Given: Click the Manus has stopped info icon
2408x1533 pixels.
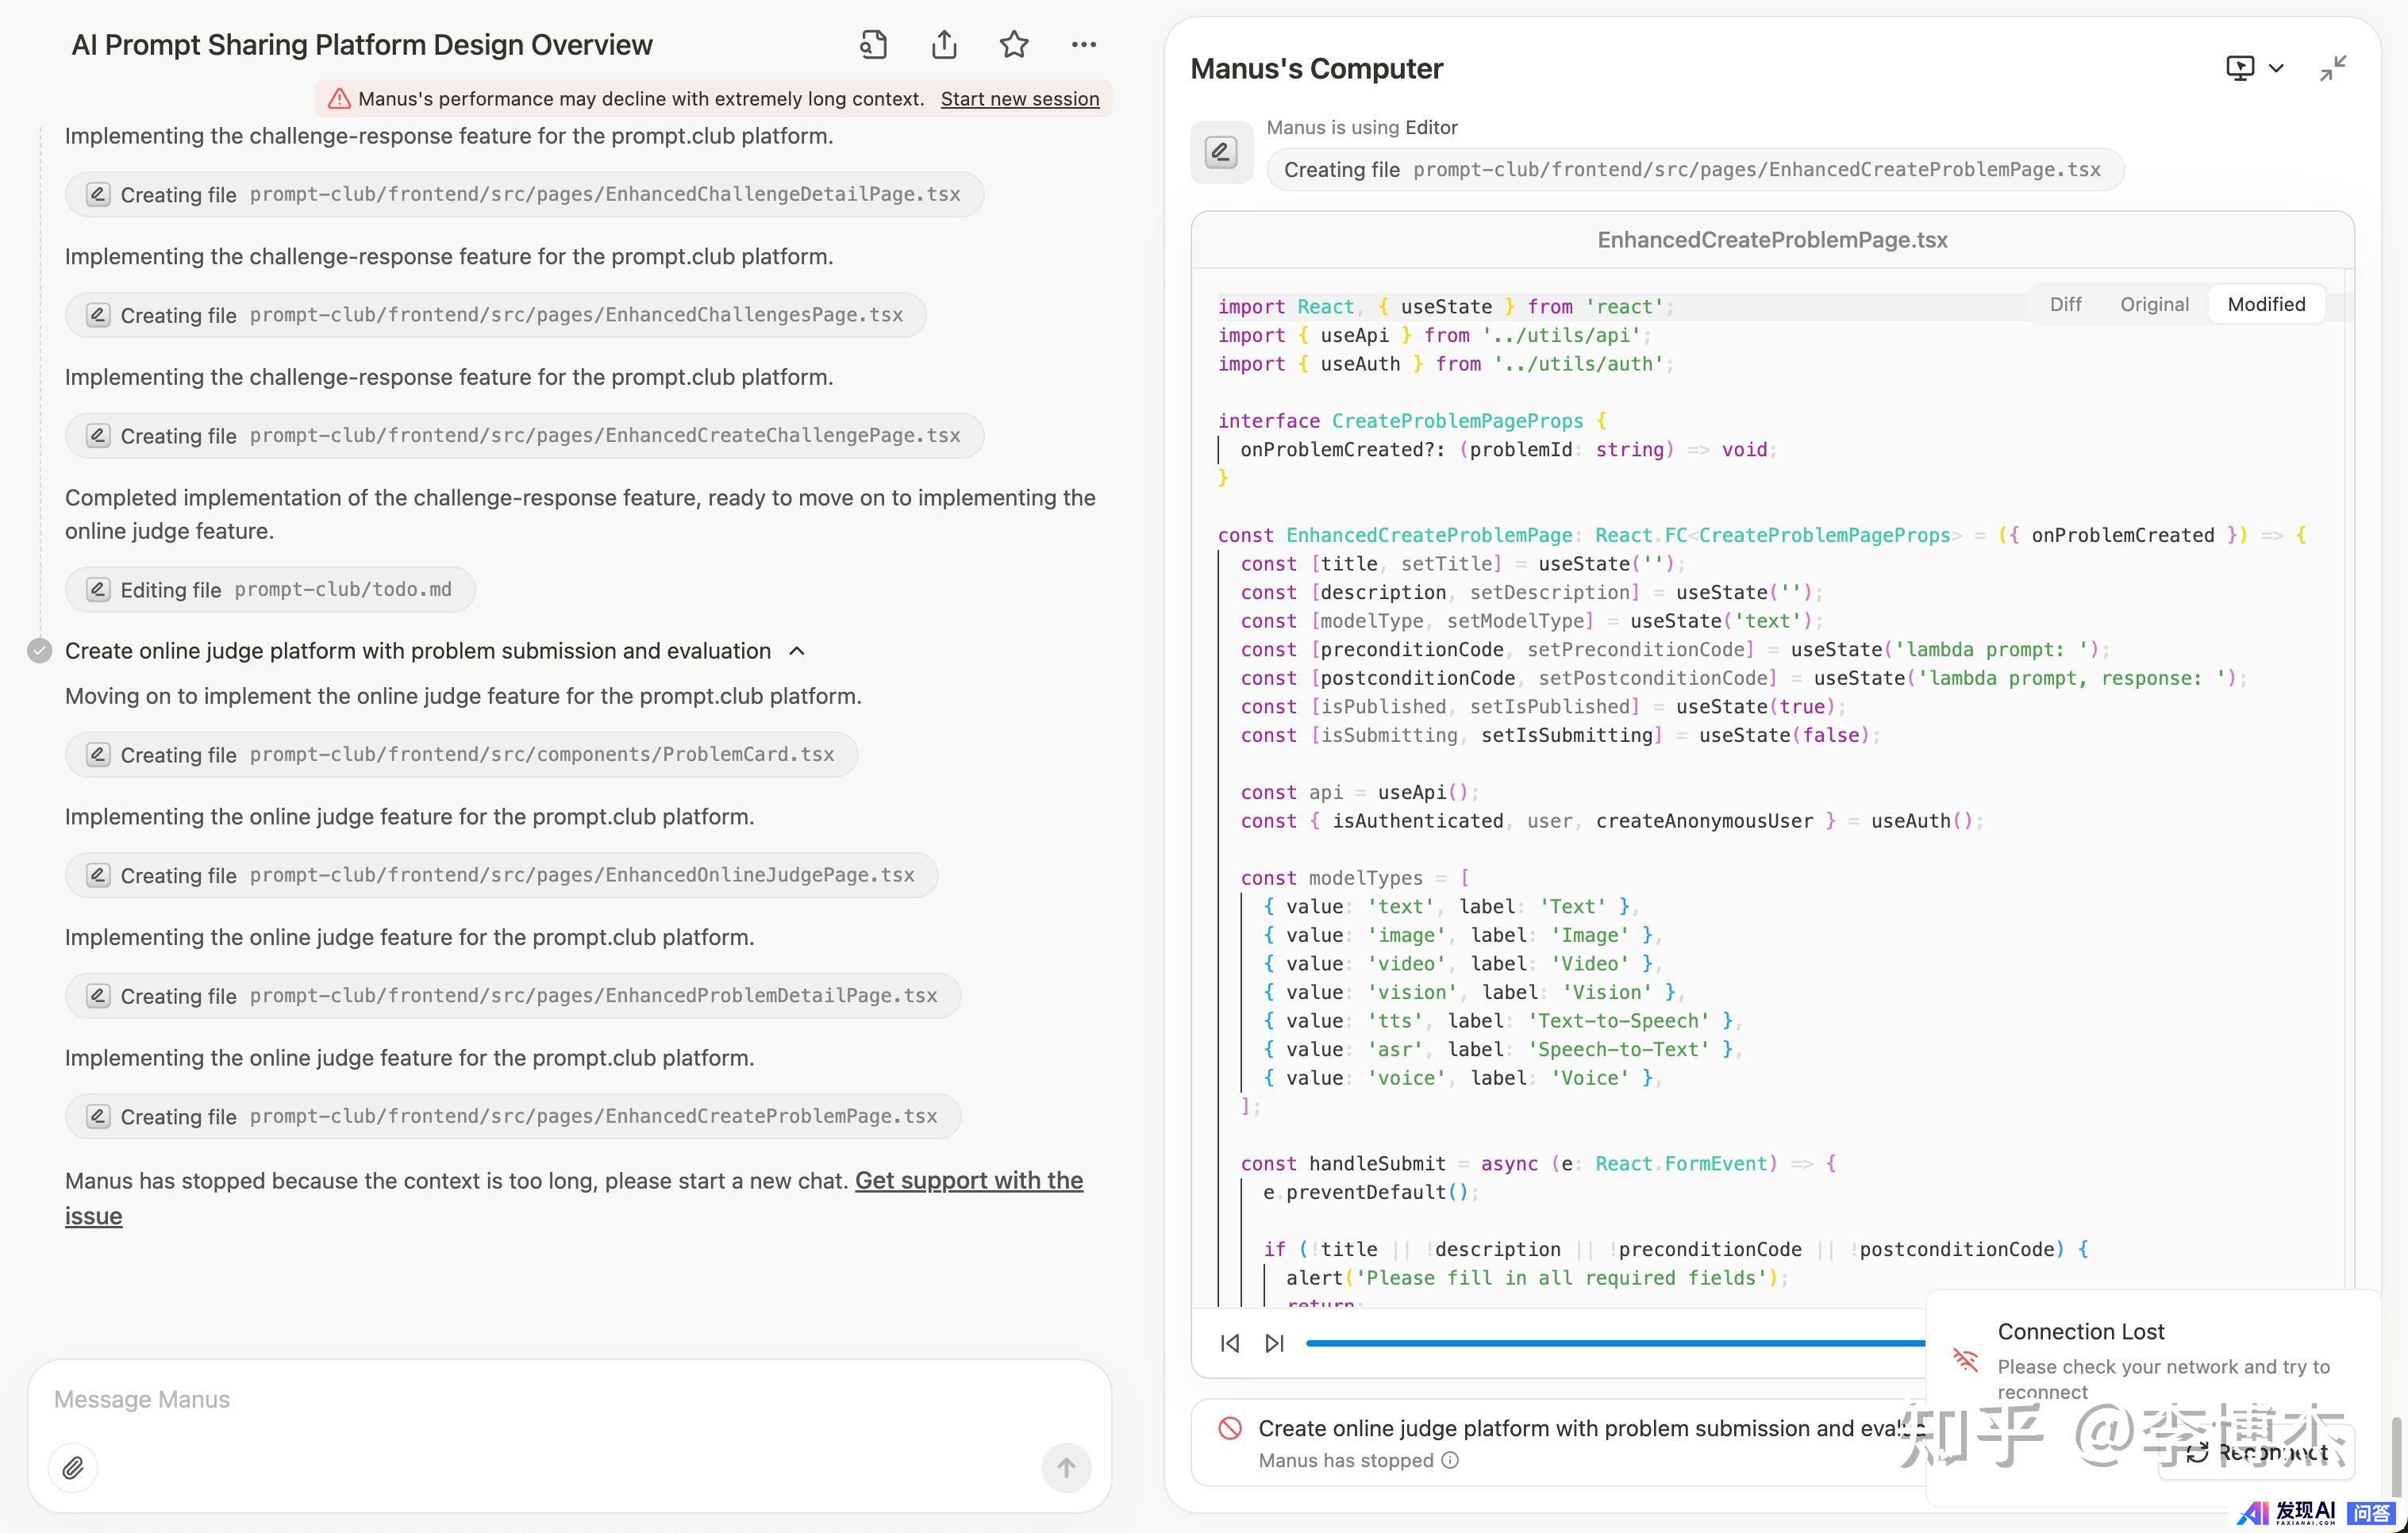Looking at the screenshot, I should coord(1450,1460).
